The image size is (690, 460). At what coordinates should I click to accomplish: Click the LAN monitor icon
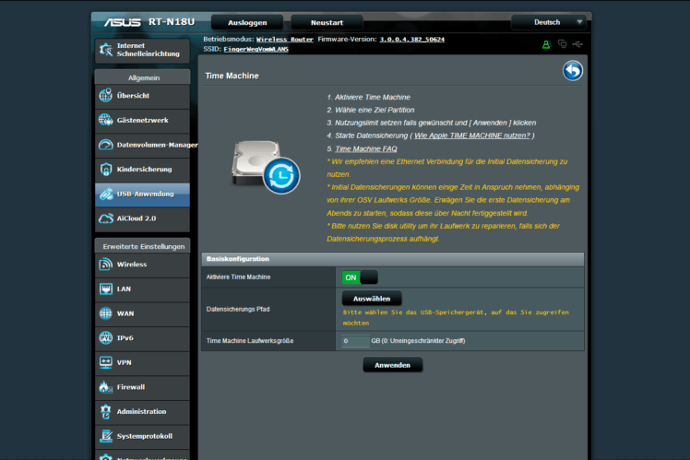(105, 289)
